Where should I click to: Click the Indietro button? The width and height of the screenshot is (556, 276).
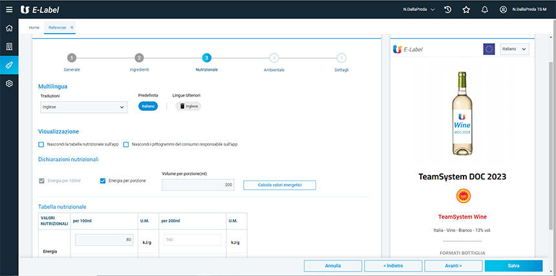tap(393, 266)
